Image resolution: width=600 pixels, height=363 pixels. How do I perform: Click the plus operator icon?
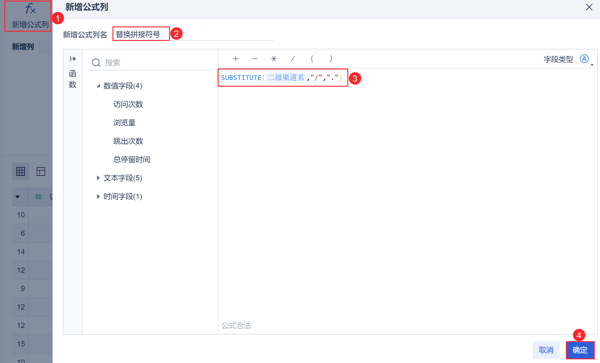pos(236,59)
